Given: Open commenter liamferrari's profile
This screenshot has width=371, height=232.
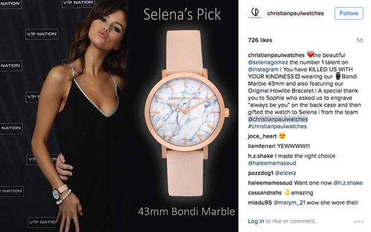Looking at the screenshot, I should [261, 146].
